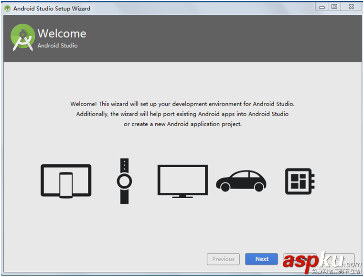Viewport: 364px width, 277px height.
Task: Click the line starting "Welcome! This wizard will"
Action: point(182,104)
